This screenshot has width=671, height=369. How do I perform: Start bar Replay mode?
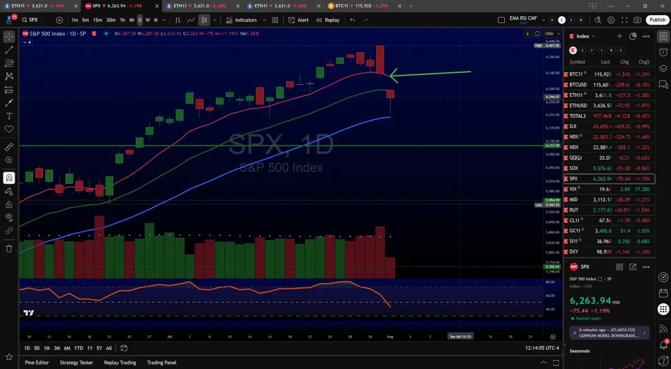pos(328,20)
